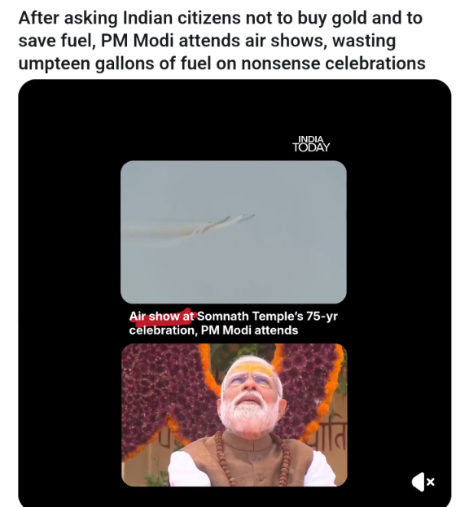Click the jets trailing smoke in the sky
The image size is (469, 507).
[223, 223]
